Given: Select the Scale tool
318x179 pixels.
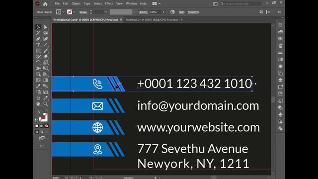Looking at the screenshot, I should click(46, 62).
